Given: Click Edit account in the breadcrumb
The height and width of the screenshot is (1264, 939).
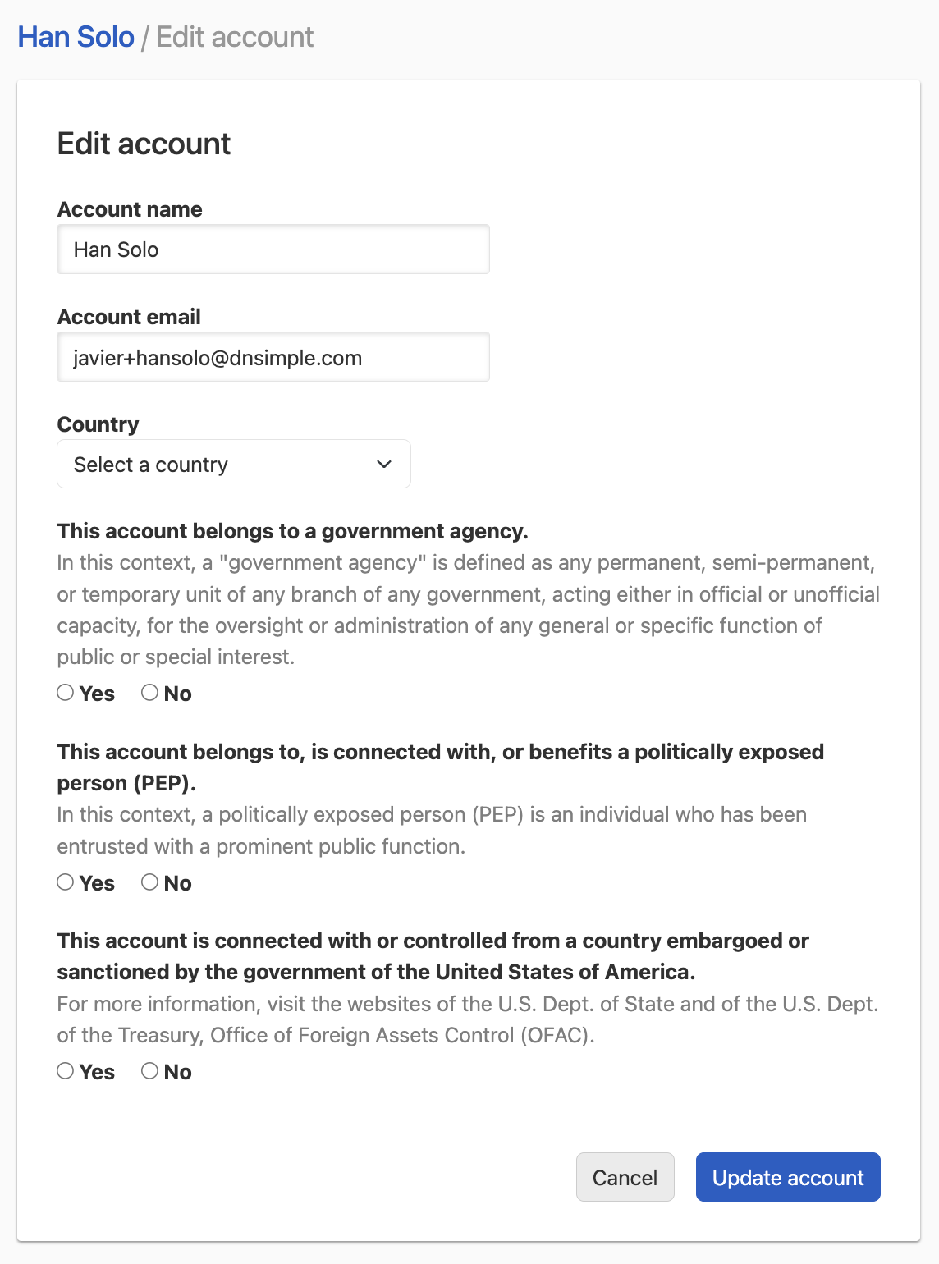Looking at the screenshot, I should (235, 36).
